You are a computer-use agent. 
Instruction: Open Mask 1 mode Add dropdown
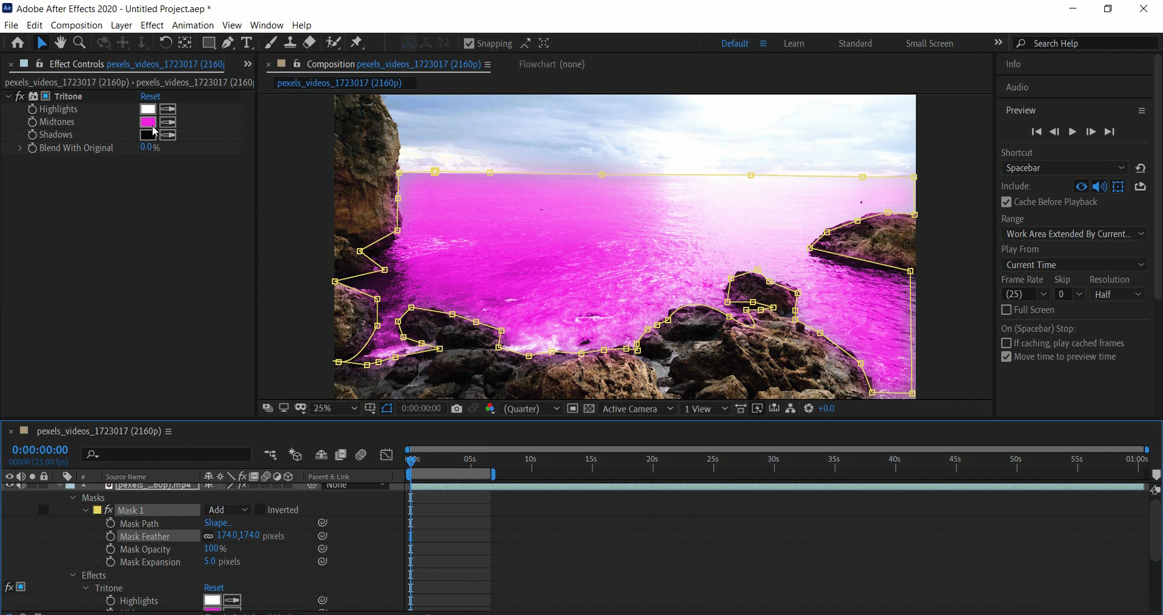[227, 510]
